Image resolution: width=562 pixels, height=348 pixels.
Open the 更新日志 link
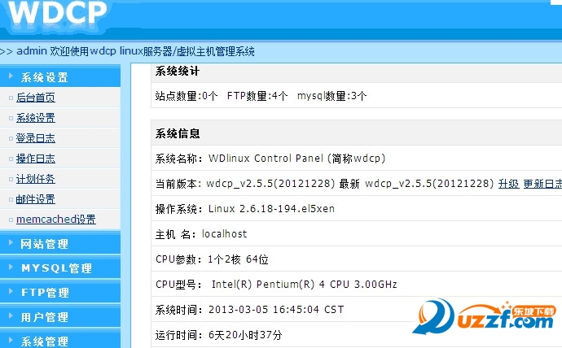(x=542, y=184)
